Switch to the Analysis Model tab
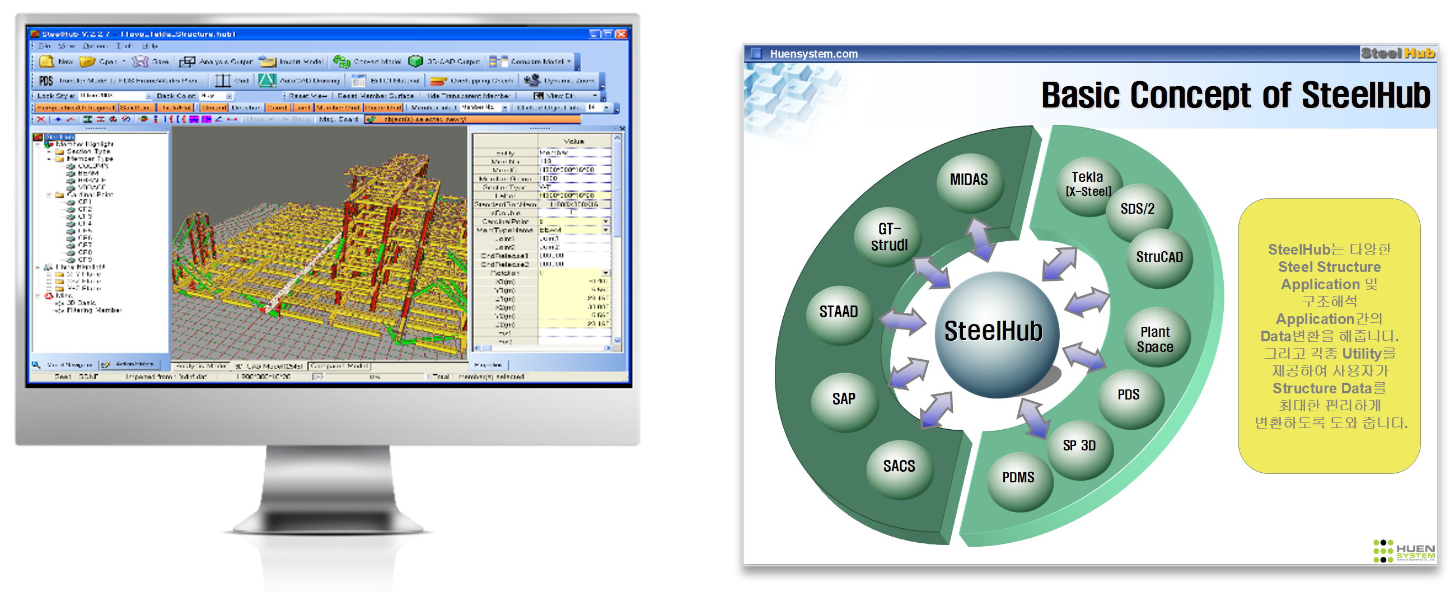The height and width of the screenshot is (592, 1450). pos(201,366)
